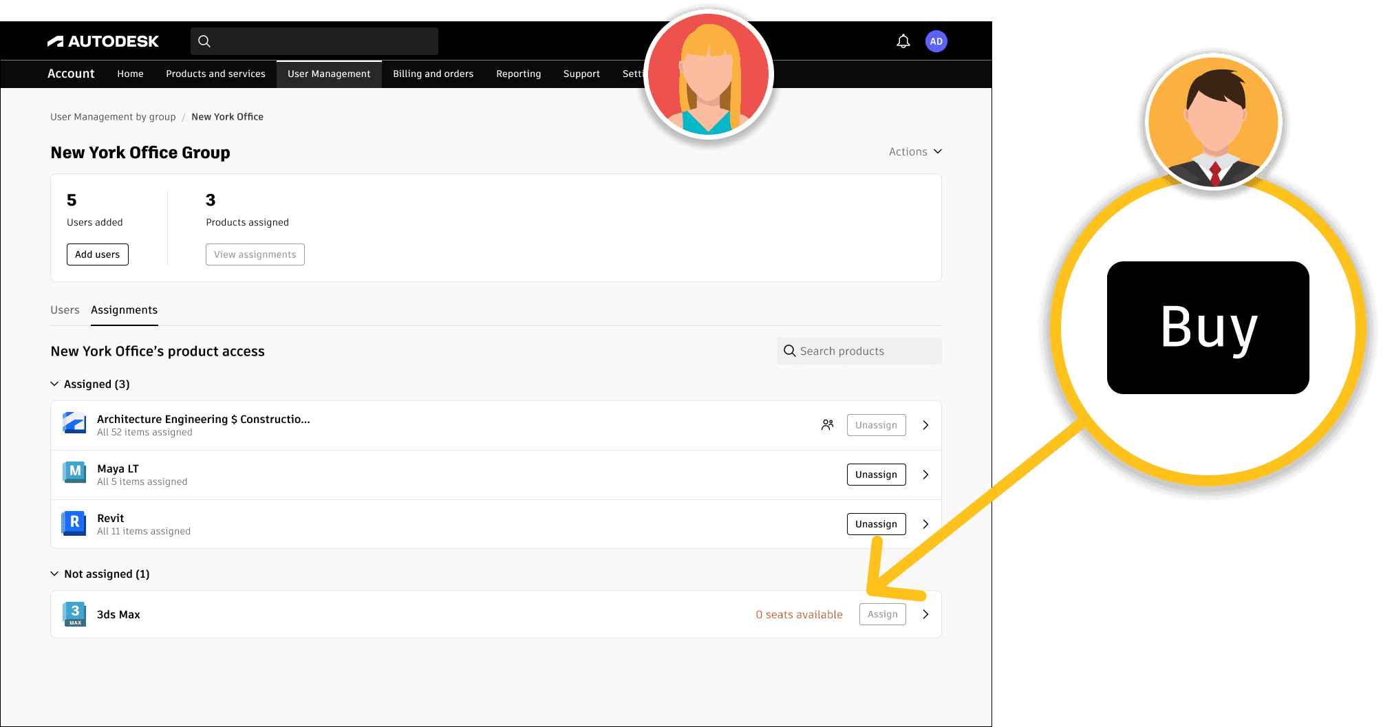Click the group users icon beside Unassign

coord(828,425)
